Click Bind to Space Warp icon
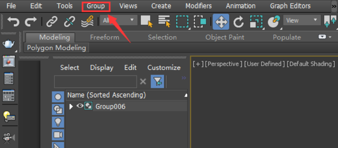This screenshot has width=338, height=148. coord(87,21)
